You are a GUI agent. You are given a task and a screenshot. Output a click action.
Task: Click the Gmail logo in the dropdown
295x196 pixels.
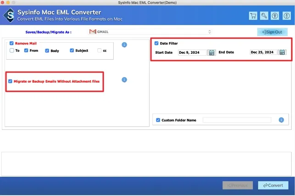[93, 32]
